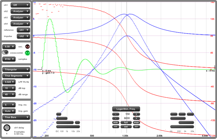Image resolution: width=217 pixels, height=139 pixels.
Task: Click the max button
Action: pos(136,122)
